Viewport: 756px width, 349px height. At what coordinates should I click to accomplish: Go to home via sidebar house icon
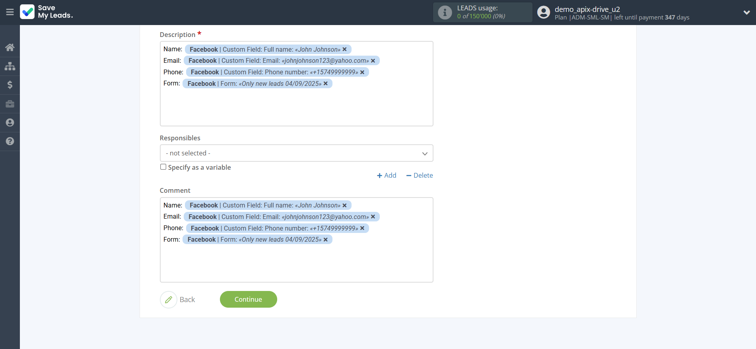coord(10,47)
